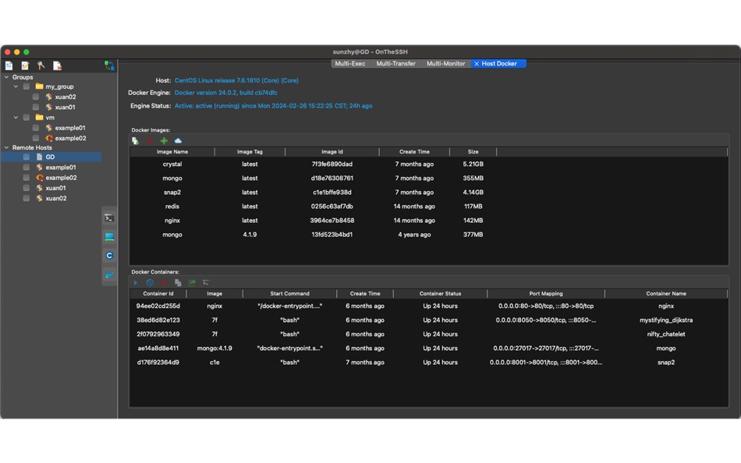Click the blue circular C icon
The width and height of the screenshot is (741, 463).
click(109, 256)
